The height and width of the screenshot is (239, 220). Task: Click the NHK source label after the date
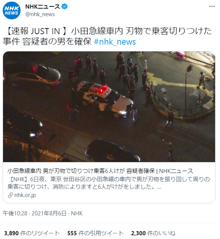(x=77, y=213)
